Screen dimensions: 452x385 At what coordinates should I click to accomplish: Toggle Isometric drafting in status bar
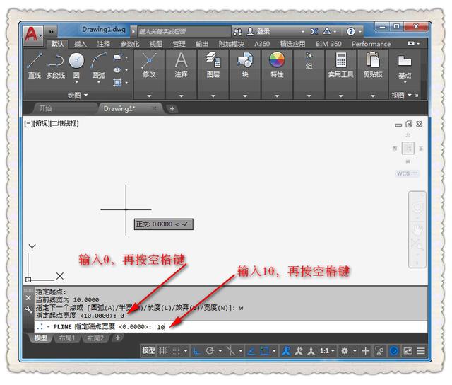pos(231,351)
